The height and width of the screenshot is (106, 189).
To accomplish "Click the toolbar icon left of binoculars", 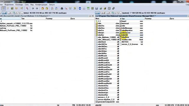I will (56, 9).
